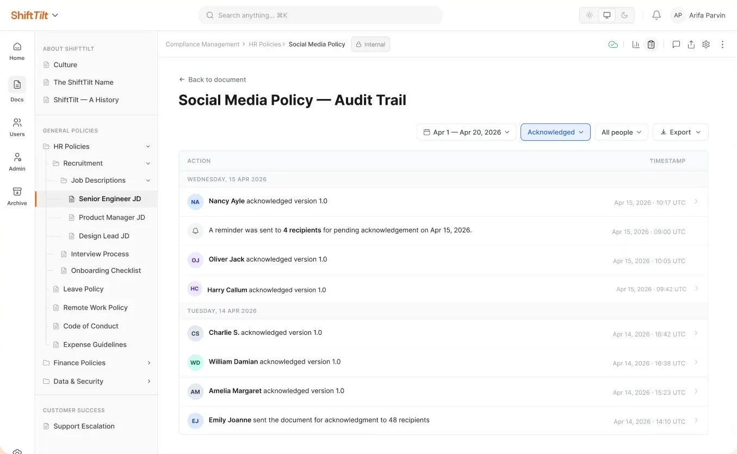Open the Acknowledged filter dropdown
The height and width of the screenshot is (454, 737).
click(x=555, y=132)
